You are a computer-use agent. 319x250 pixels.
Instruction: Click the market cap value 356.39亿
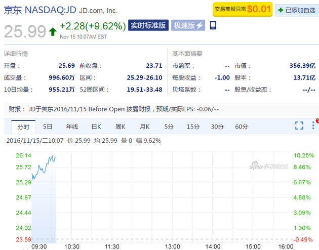pyautogui.click(x=302, y=66)
